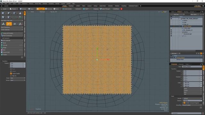Click the Extrude tool icon
Image resolution: width=205 pixels, height=115 pixels.
coord(2,45)
